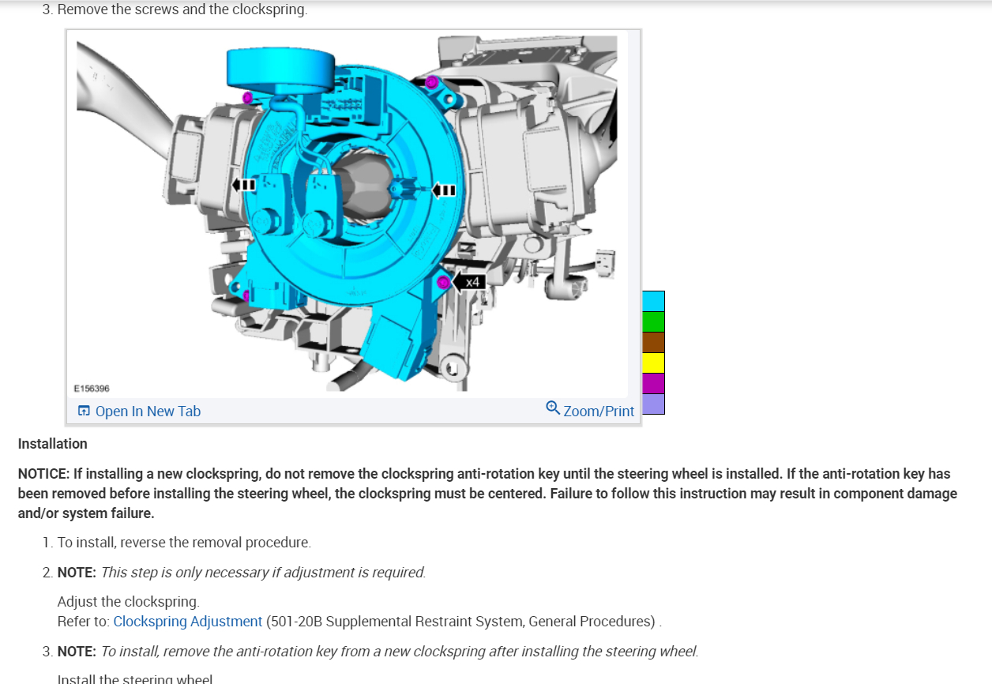992x684 pixels.
Task: Select the magenta color swatch
Action: click(x=653, y=383)
